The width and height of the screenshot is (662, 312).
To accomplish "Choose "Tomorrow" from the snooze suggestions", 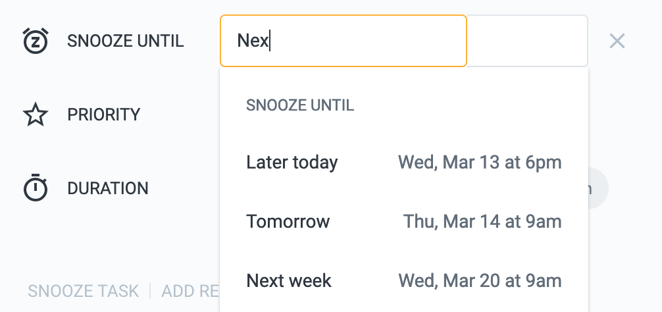I will click(x=288, y=222).
